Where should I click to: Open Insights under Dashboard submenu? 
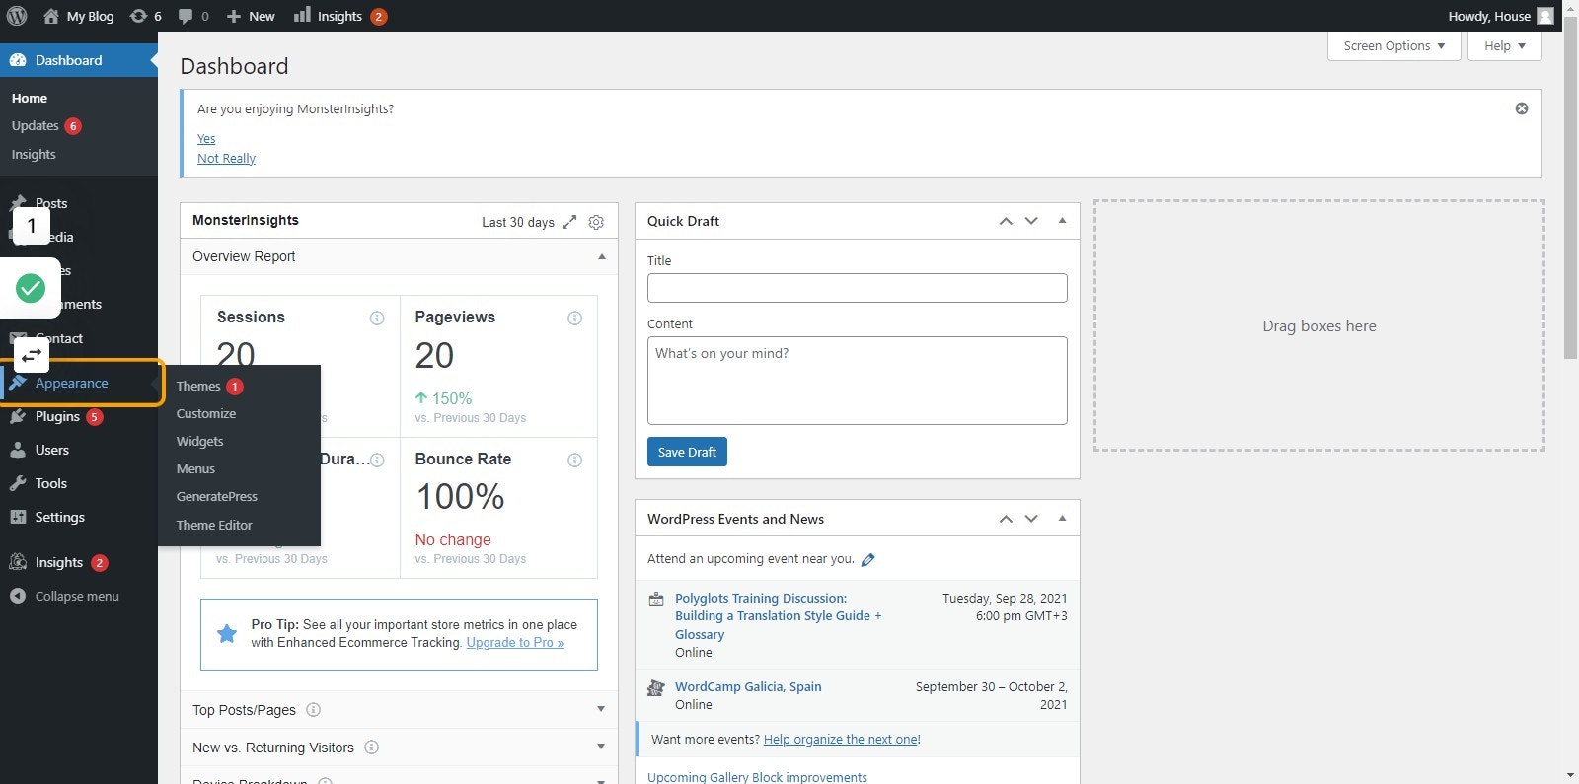(34, 154)
